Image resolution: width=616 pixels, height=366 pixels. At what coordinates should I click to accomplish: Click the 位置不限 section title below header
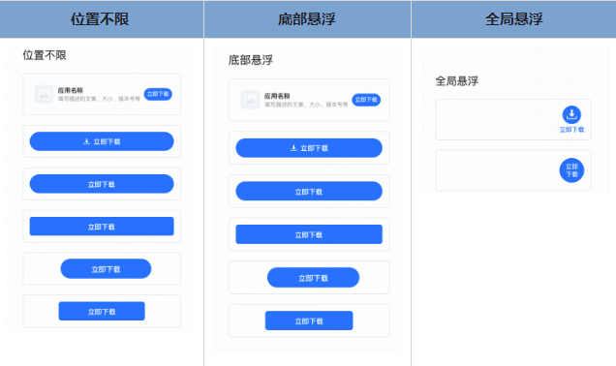click(x=45, y=55)
